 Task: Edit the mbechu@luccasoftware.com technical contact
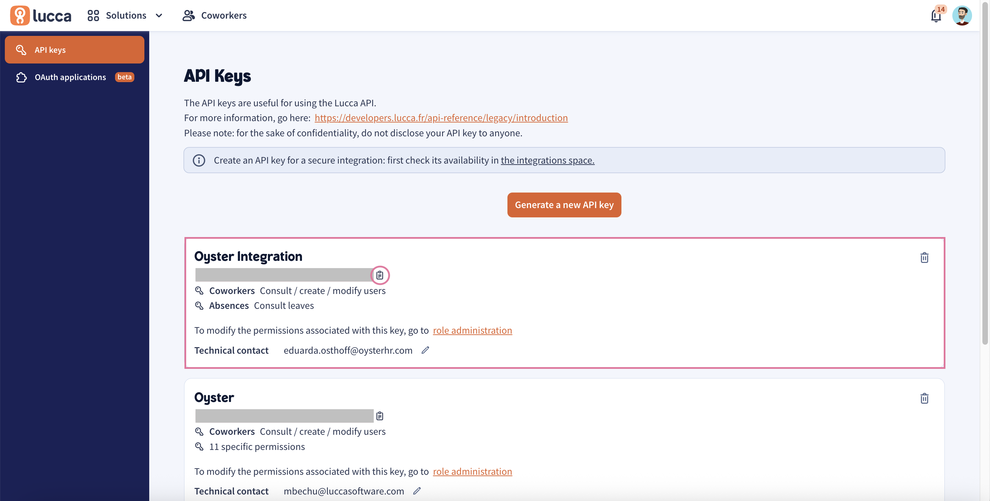tap(417, 491)
